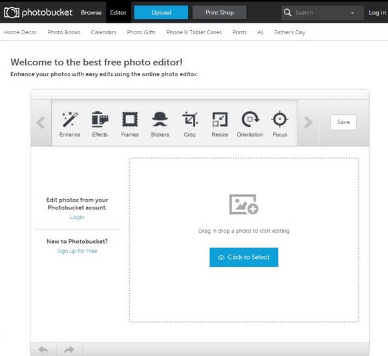Open the Browse menu item

91,13
